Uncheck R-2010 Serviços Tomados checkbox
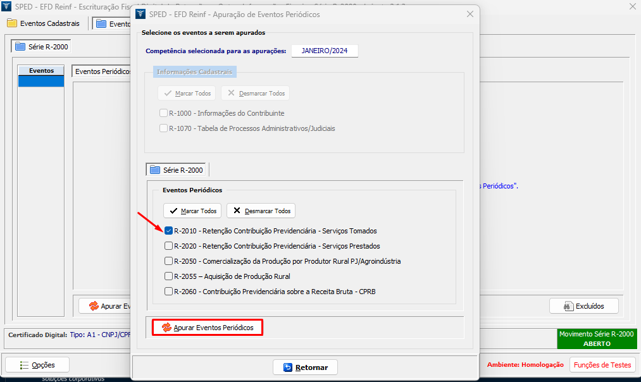 point(168,231)
